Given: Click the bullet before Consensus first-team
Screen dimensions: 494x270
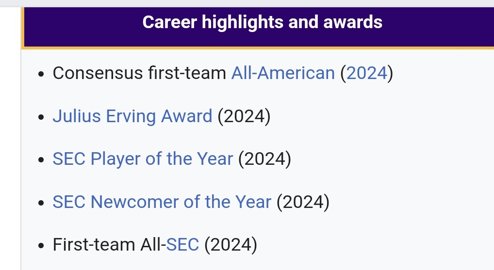Looking at the screenshot, I should (x=41, y=74).
